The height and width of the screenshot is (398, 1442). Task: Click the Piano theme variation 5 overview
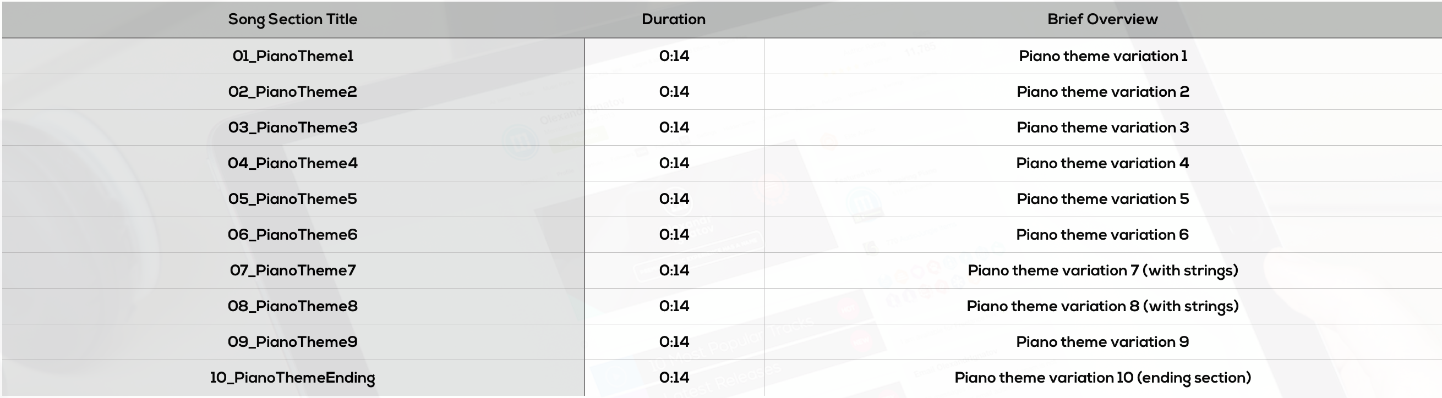pos(1103,199)
